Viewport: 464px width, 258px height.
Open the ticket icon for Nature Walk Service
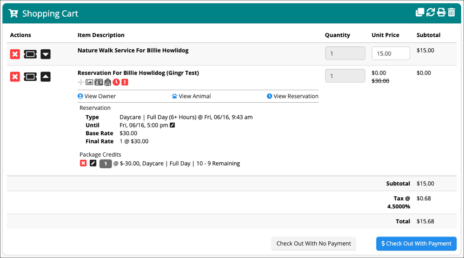pos(30,54)
